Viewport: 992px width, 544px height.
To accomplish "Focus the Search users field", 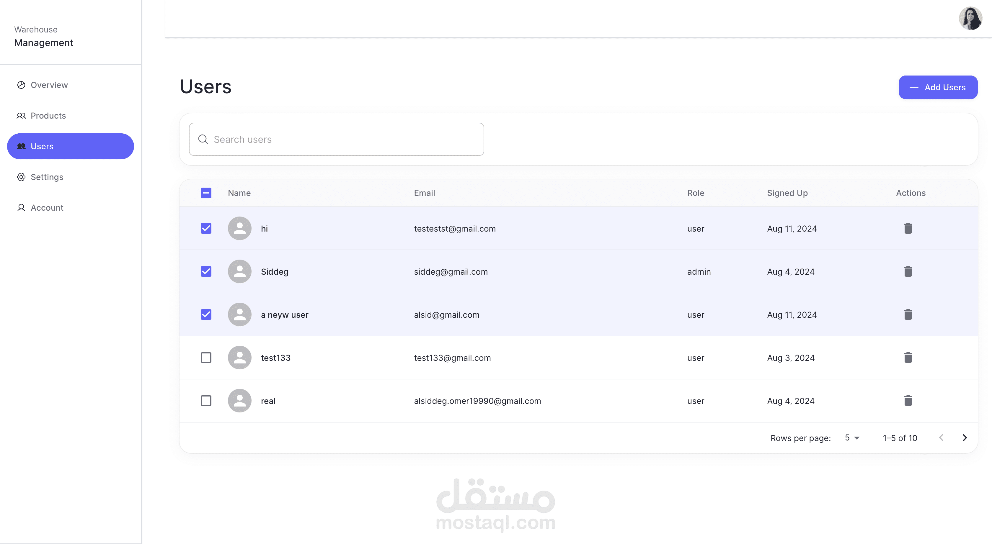I will point(343,139).
